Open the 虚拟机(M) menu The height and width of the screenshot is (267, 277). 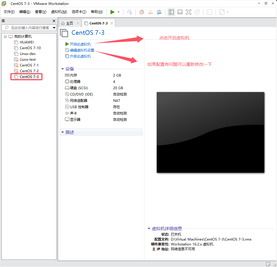(59, 12)
